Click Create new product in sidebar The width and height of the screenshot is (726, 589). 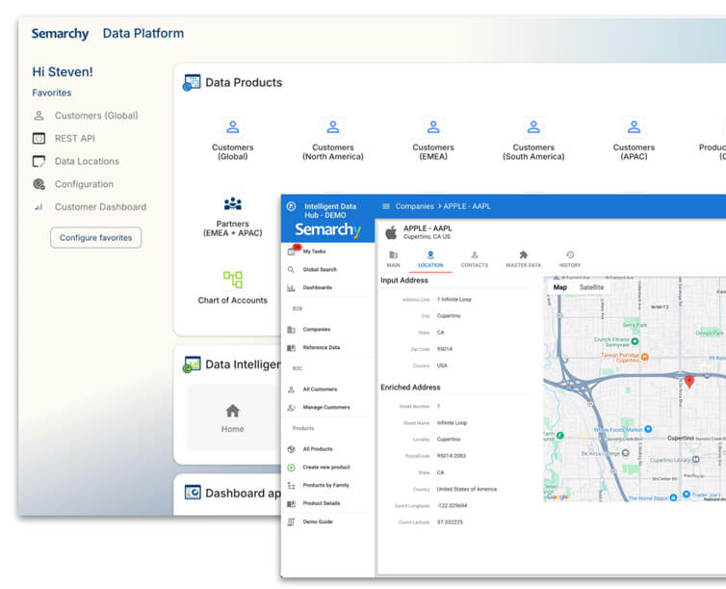coord(324,468)
